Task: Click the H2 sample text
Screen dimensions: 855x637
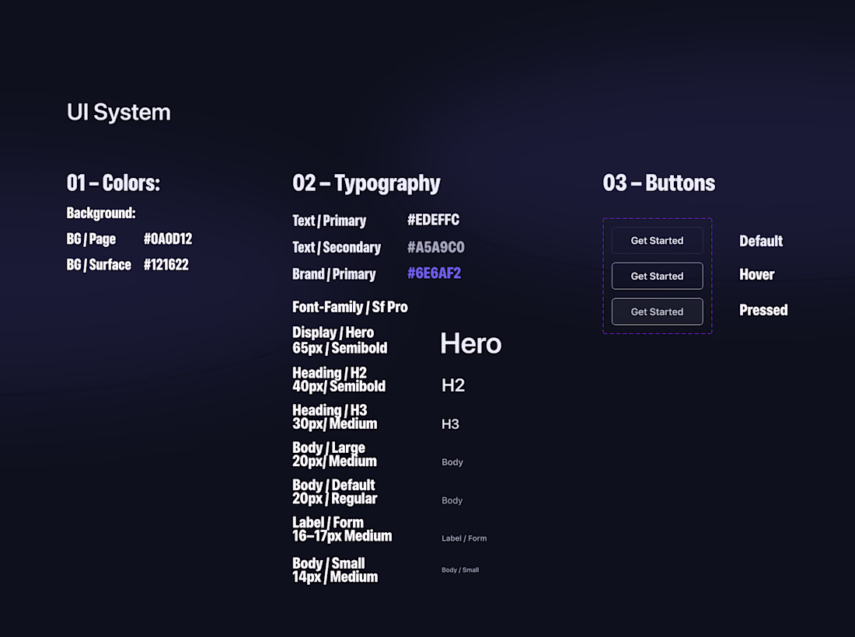Action: pyautogui.click(x=453, y=385)
